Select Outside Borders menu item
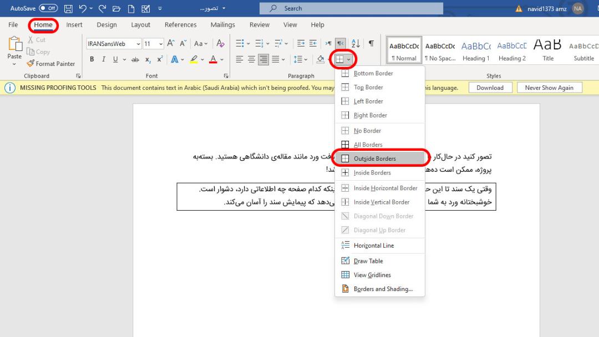Screen dimensions: 599x337 click(380, 159)
